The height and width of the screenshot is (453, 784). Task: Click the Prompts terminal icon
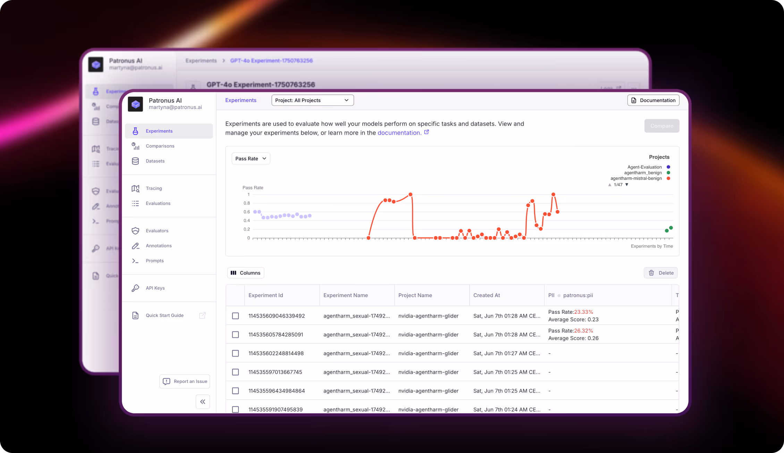point(135,261)
